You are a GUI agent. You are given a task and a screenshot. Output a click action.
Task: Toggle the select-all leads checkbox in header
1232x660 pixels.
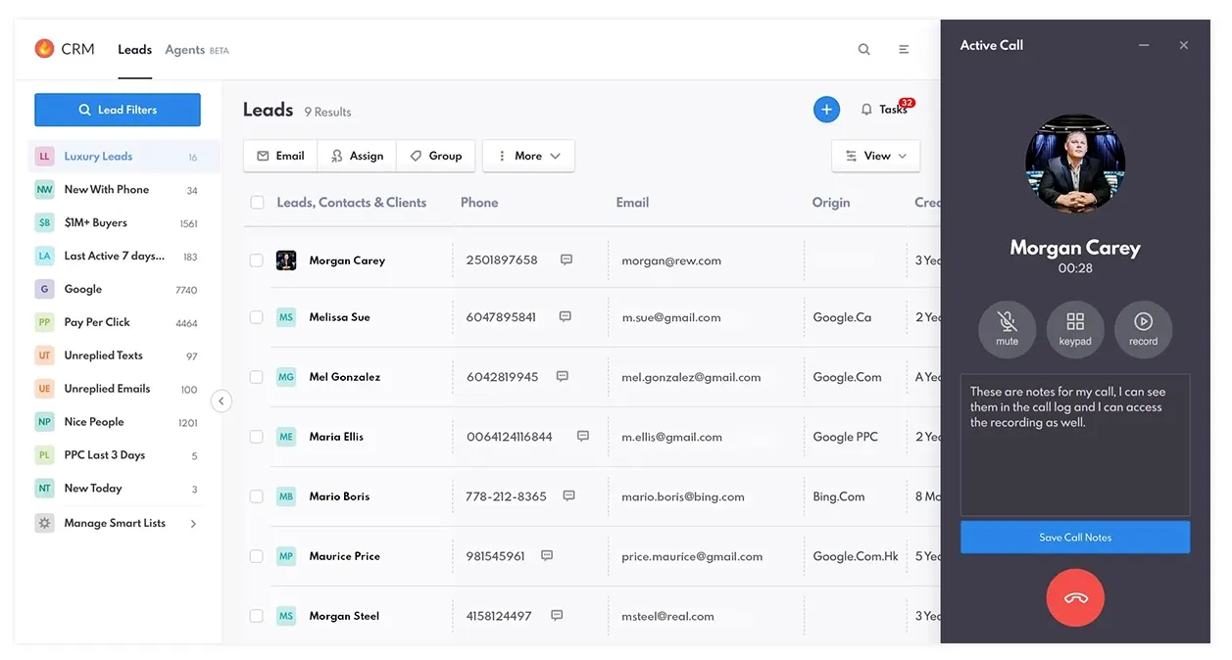(x=257, y=203)
